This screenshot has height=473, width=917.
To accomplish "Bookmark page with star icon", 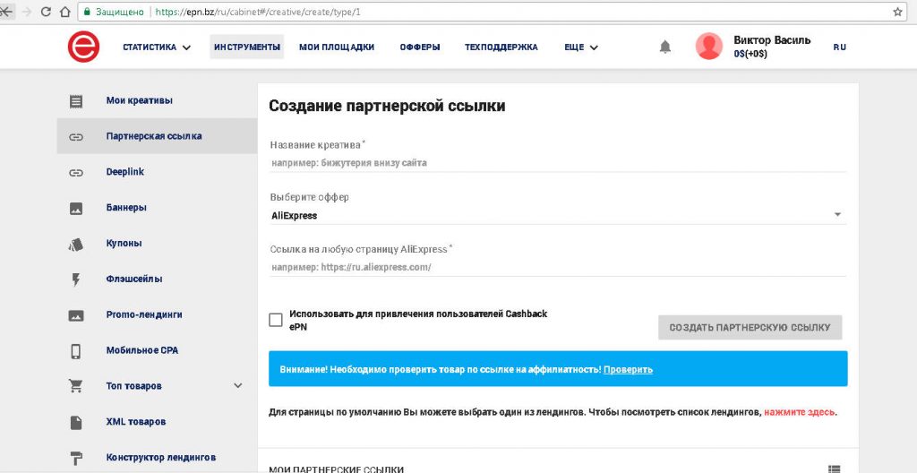I will [897, 12].
